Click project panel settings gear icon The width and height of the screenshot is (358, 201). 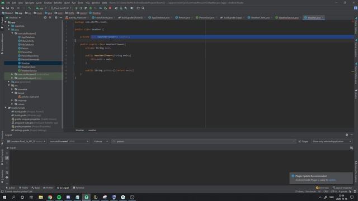56,17
